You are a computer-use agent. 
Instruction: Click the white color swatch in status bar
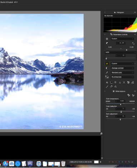click(96, 162)
